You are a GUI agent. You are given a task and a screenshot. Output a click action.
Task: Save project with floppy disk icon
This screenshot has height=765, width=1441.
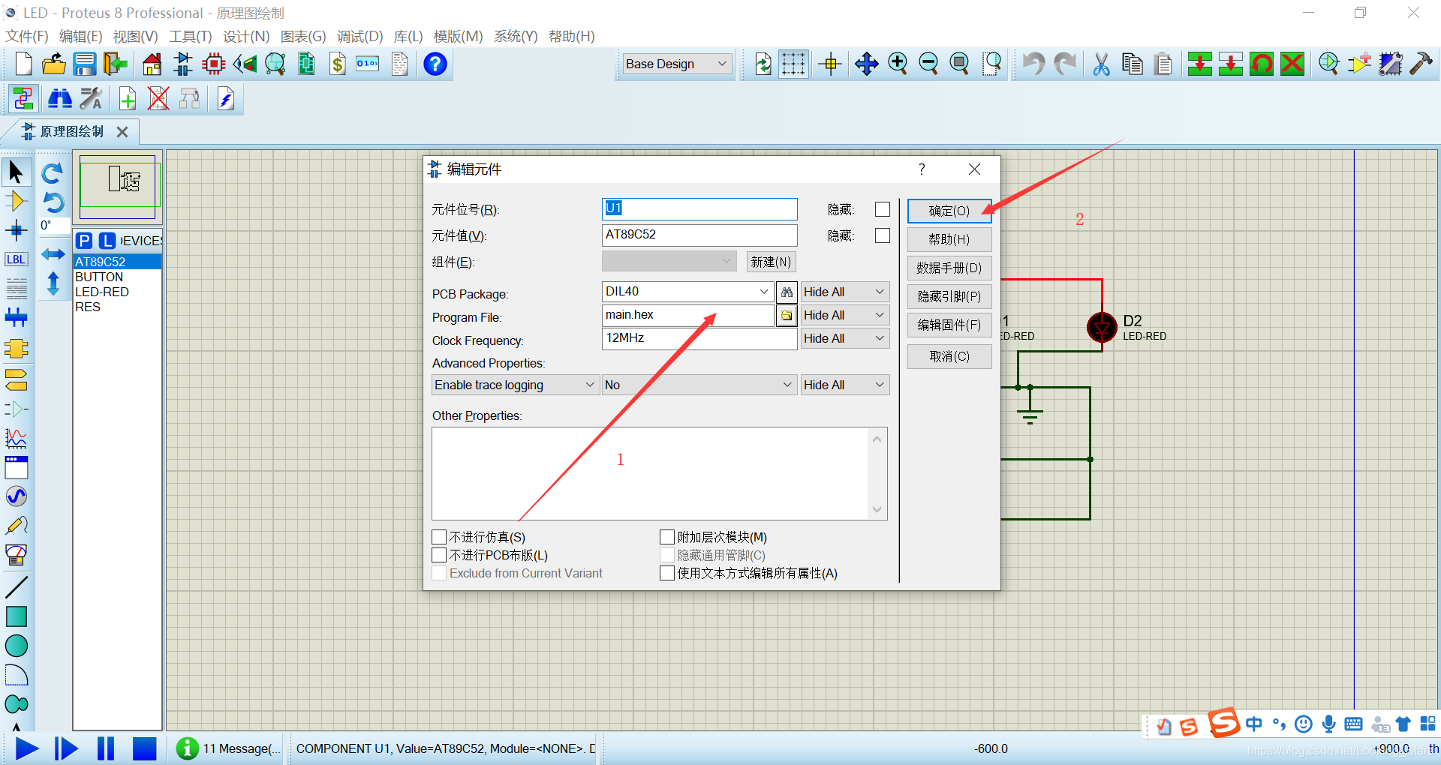pyautogui.click(x=84, y=64)
